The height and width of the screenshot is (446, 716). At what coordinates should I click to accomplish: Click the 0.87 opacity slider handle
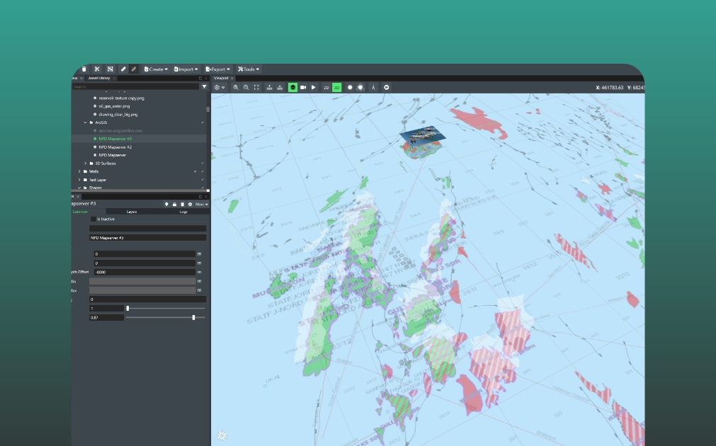(x=193, y=317)
